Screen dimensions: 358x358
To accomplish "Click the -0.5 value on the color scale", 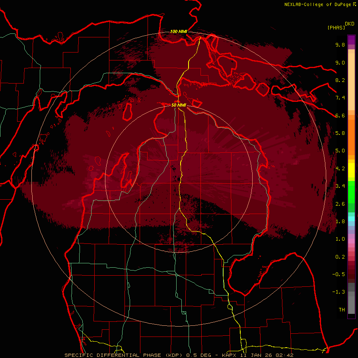I will (x=339, y=274).
